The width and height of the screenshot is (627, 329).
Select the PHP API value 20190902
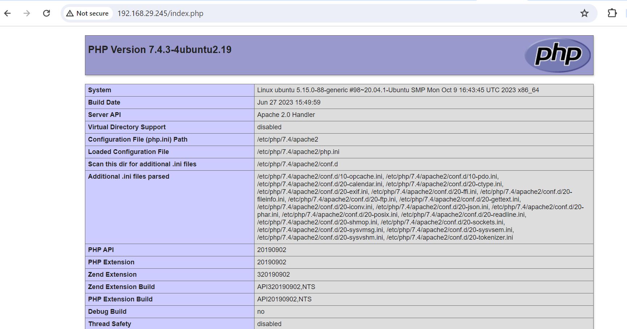(272, 250)
